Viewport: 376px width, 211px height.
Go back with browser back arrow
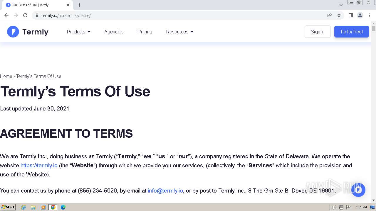[6, 15]
